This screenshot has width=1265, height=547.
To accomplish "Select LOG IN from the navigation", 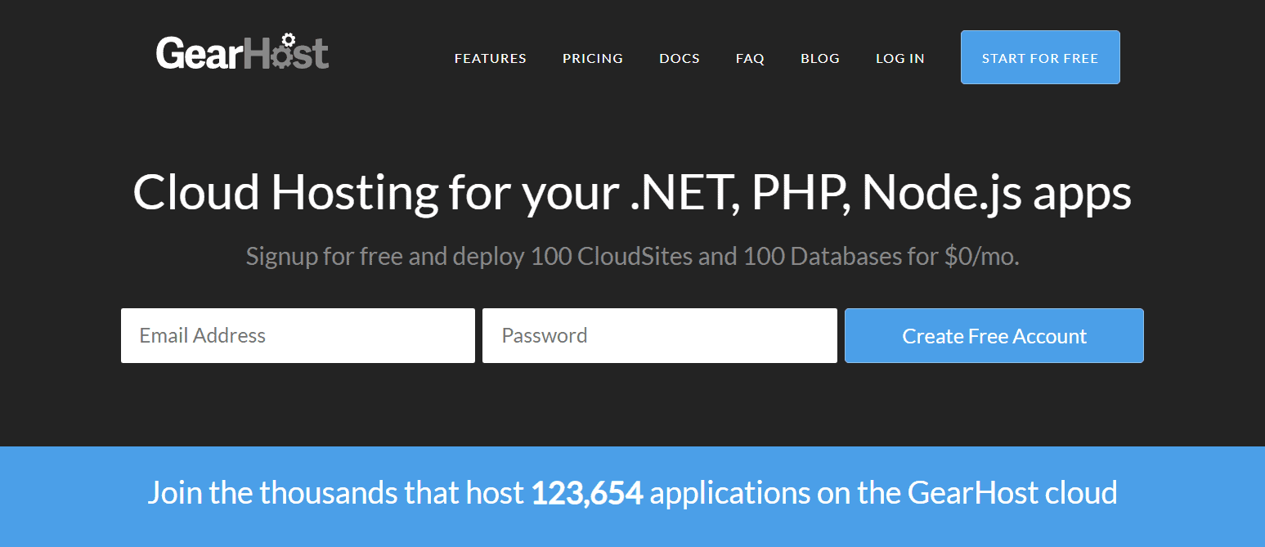I will click(x=899, y=58).
